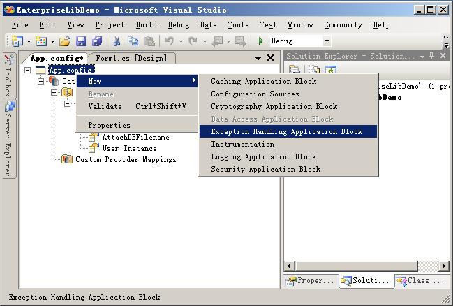Image resolution: width=453 pixels, height=306 pixels.
Task: Switch to the Form1.cs [Design] tab
Action: coord(131,58)
